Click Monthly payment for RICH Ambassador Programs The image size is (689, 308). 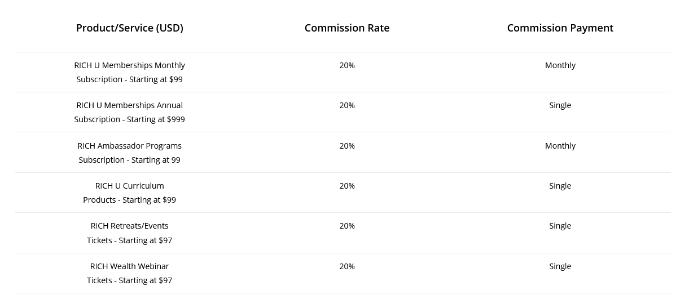(x=560, y=146)
